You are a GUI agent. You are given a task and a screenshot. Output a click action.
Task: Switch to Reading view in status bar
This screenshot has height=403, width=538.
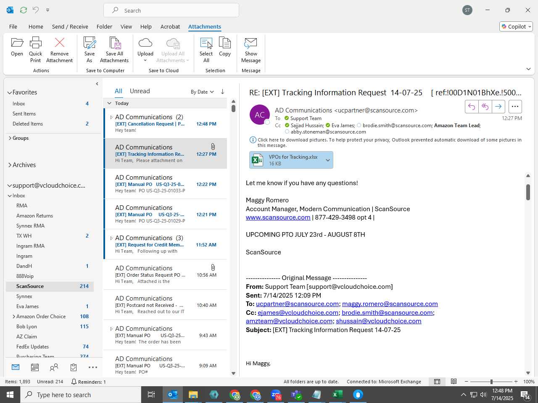coord(454,382)
